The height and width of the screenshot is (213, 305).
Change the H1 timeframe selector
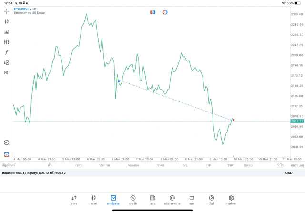tap(7, 73)
